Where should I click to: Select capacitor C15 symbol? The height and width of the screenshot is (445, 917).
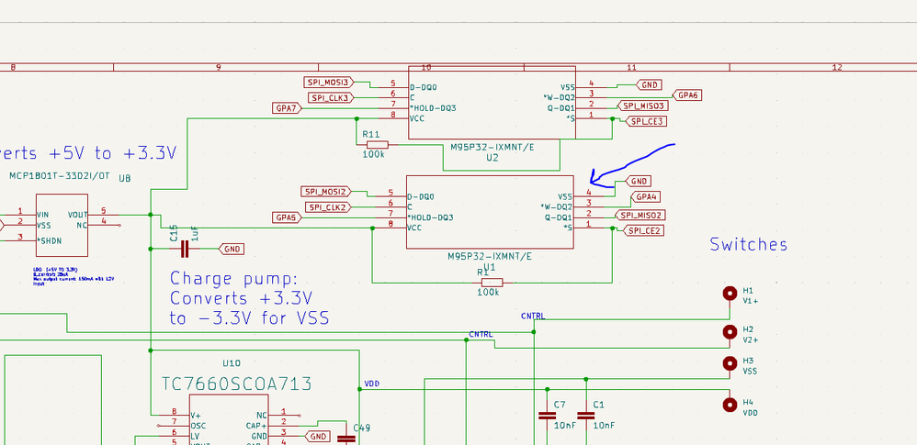[185, 249]
